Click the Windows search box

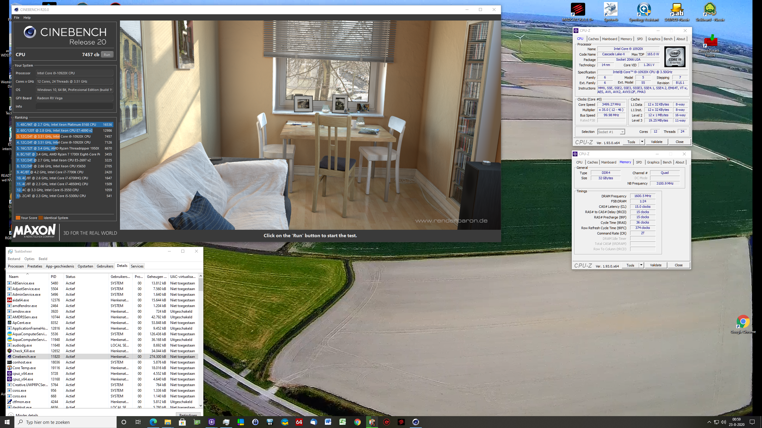[x=65, y=422]
